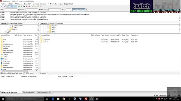Open remote file search (binoculars)
Viewport: 181px width, 101px height.
[41, 6]
